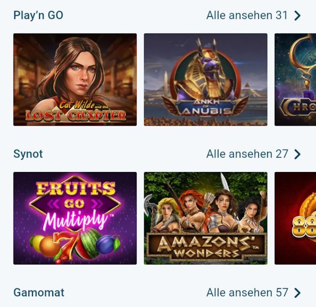Image resolution: width=316 pixels, height=307 pixels.
Task: Open the Alle ansehen 57 Gamomat link
Action: 247,293
